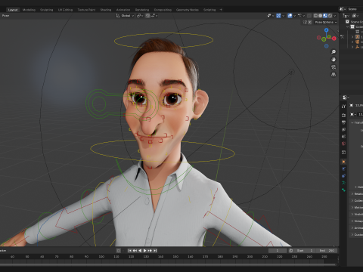Jump to the next keyframe
This screenshot has height=272, width=363.
[150, 251]
